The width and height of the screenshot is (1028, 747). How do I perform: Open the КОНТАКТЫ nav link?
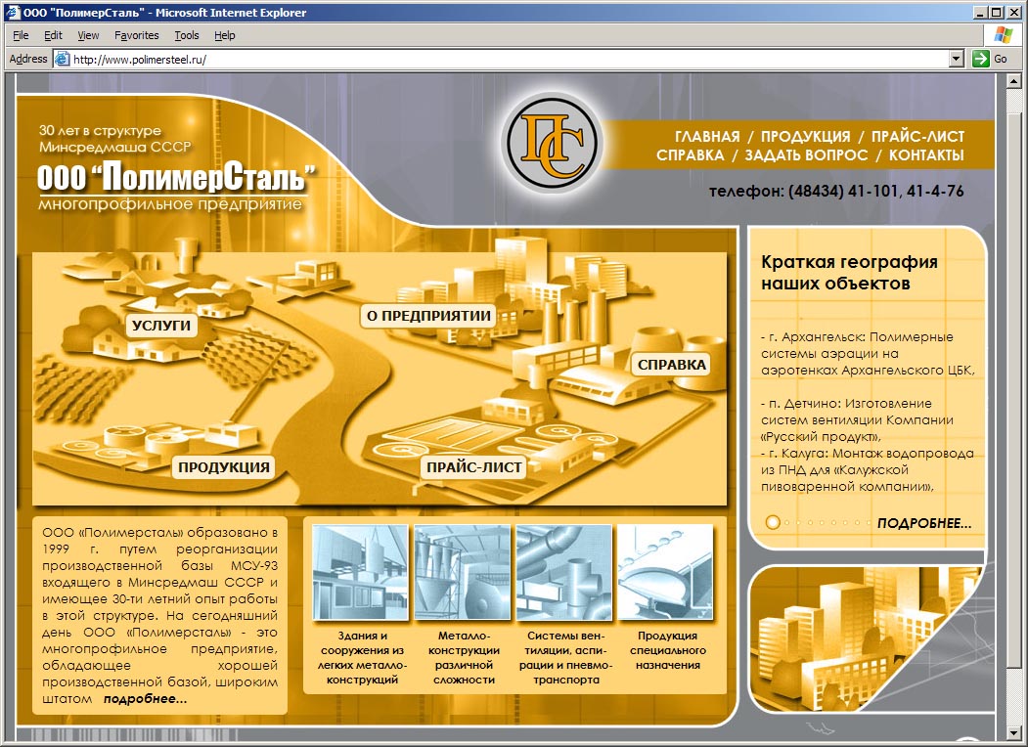coord(926,155)
